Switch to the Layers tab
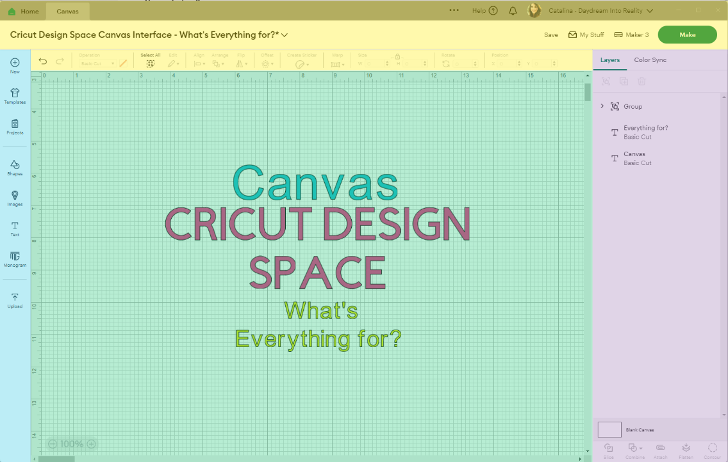Viewport: 728px width, 462px height. click(x=609, y=60)
